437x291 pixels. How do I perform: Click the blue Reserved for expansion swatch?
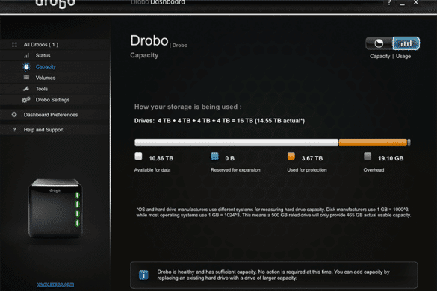click(214, 156)
